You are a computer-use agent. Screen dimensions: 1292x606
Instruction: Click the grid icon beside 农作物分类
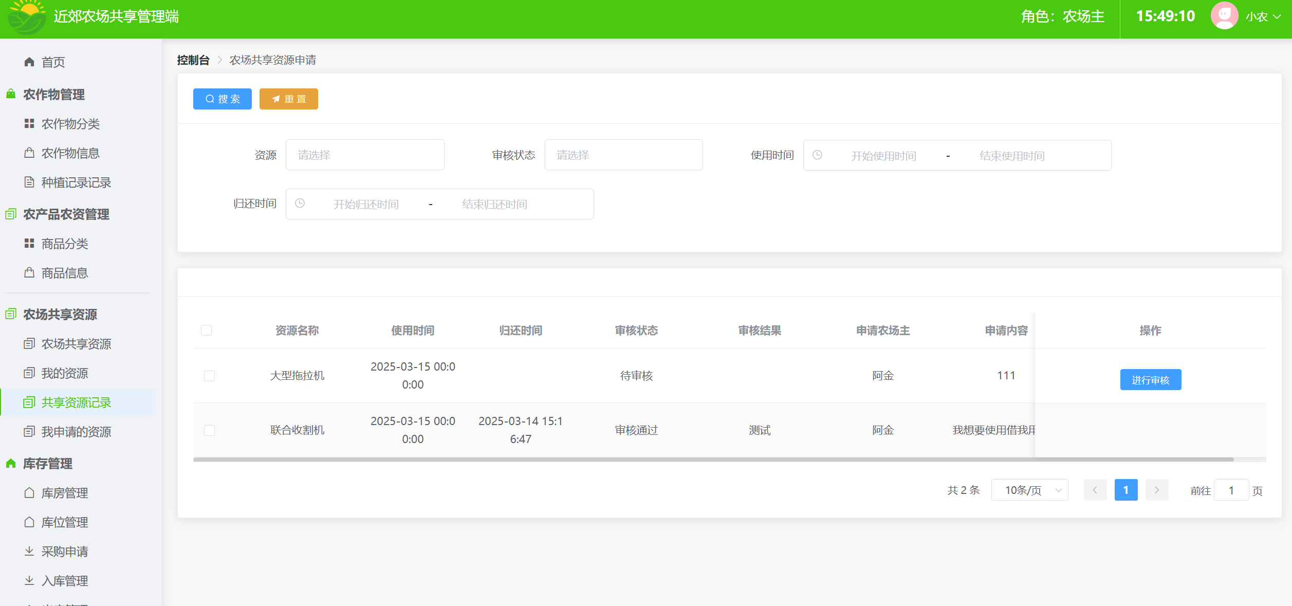pos(29,123)
